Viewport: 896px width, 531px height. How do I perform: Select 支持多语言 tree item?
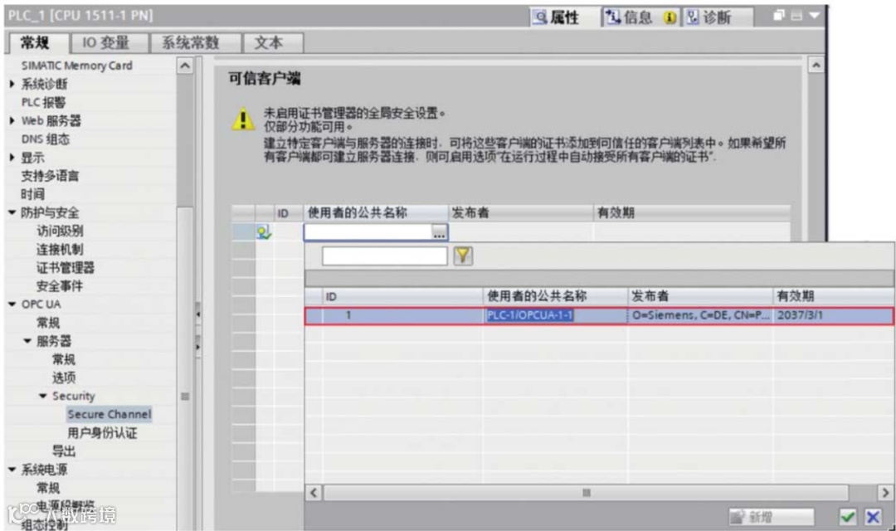click(50, 175)
